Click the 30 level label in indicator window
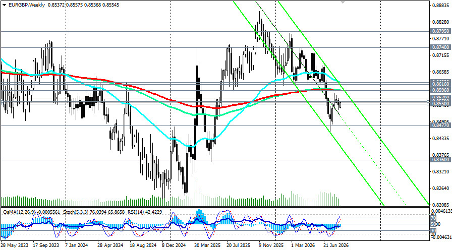This screenshot has width=452, height=251. [433, 230]
